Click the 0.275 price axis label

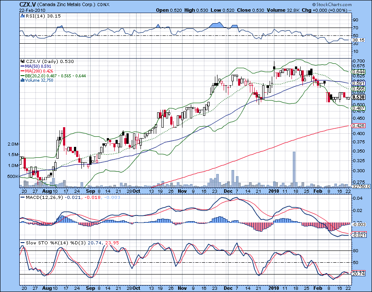tap(359, 182)
